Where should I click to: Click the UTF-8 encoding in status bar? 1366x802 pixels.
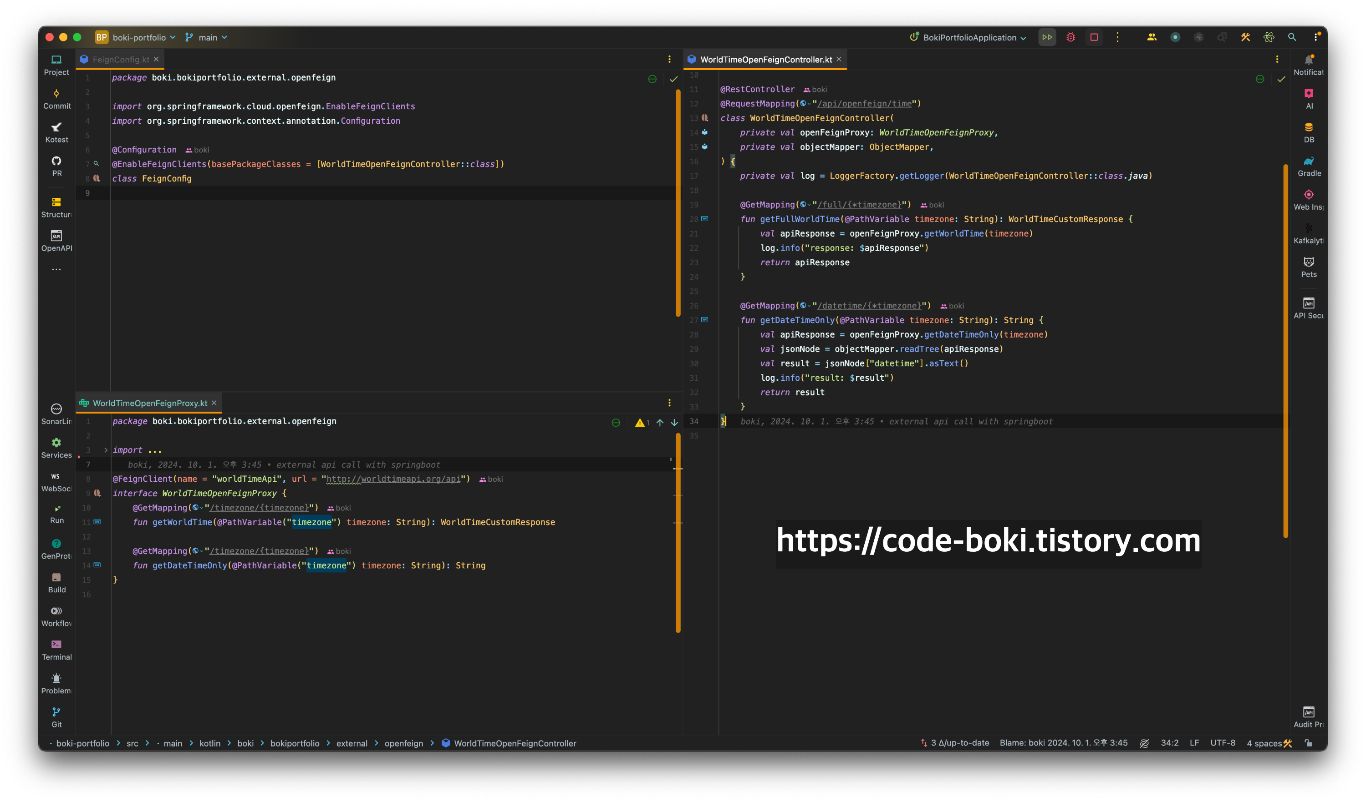point(1223,743)
